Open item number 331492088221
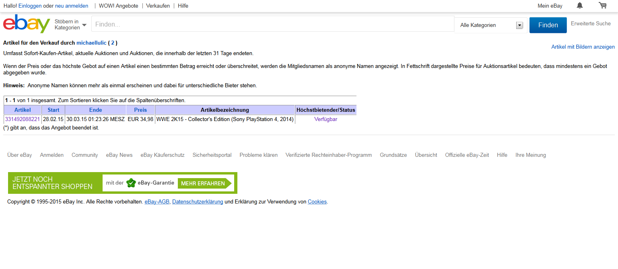This screenshot has height=269, width=618. [x=23, y=119]
